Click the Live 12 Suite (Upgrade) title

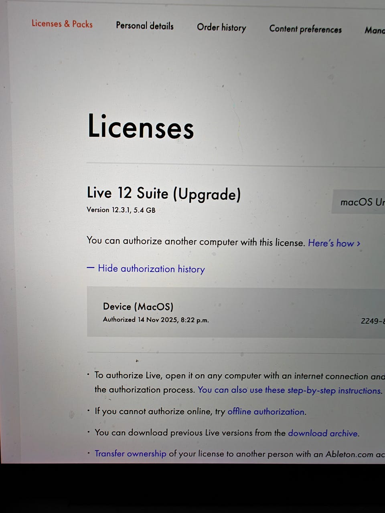[164, 193]
